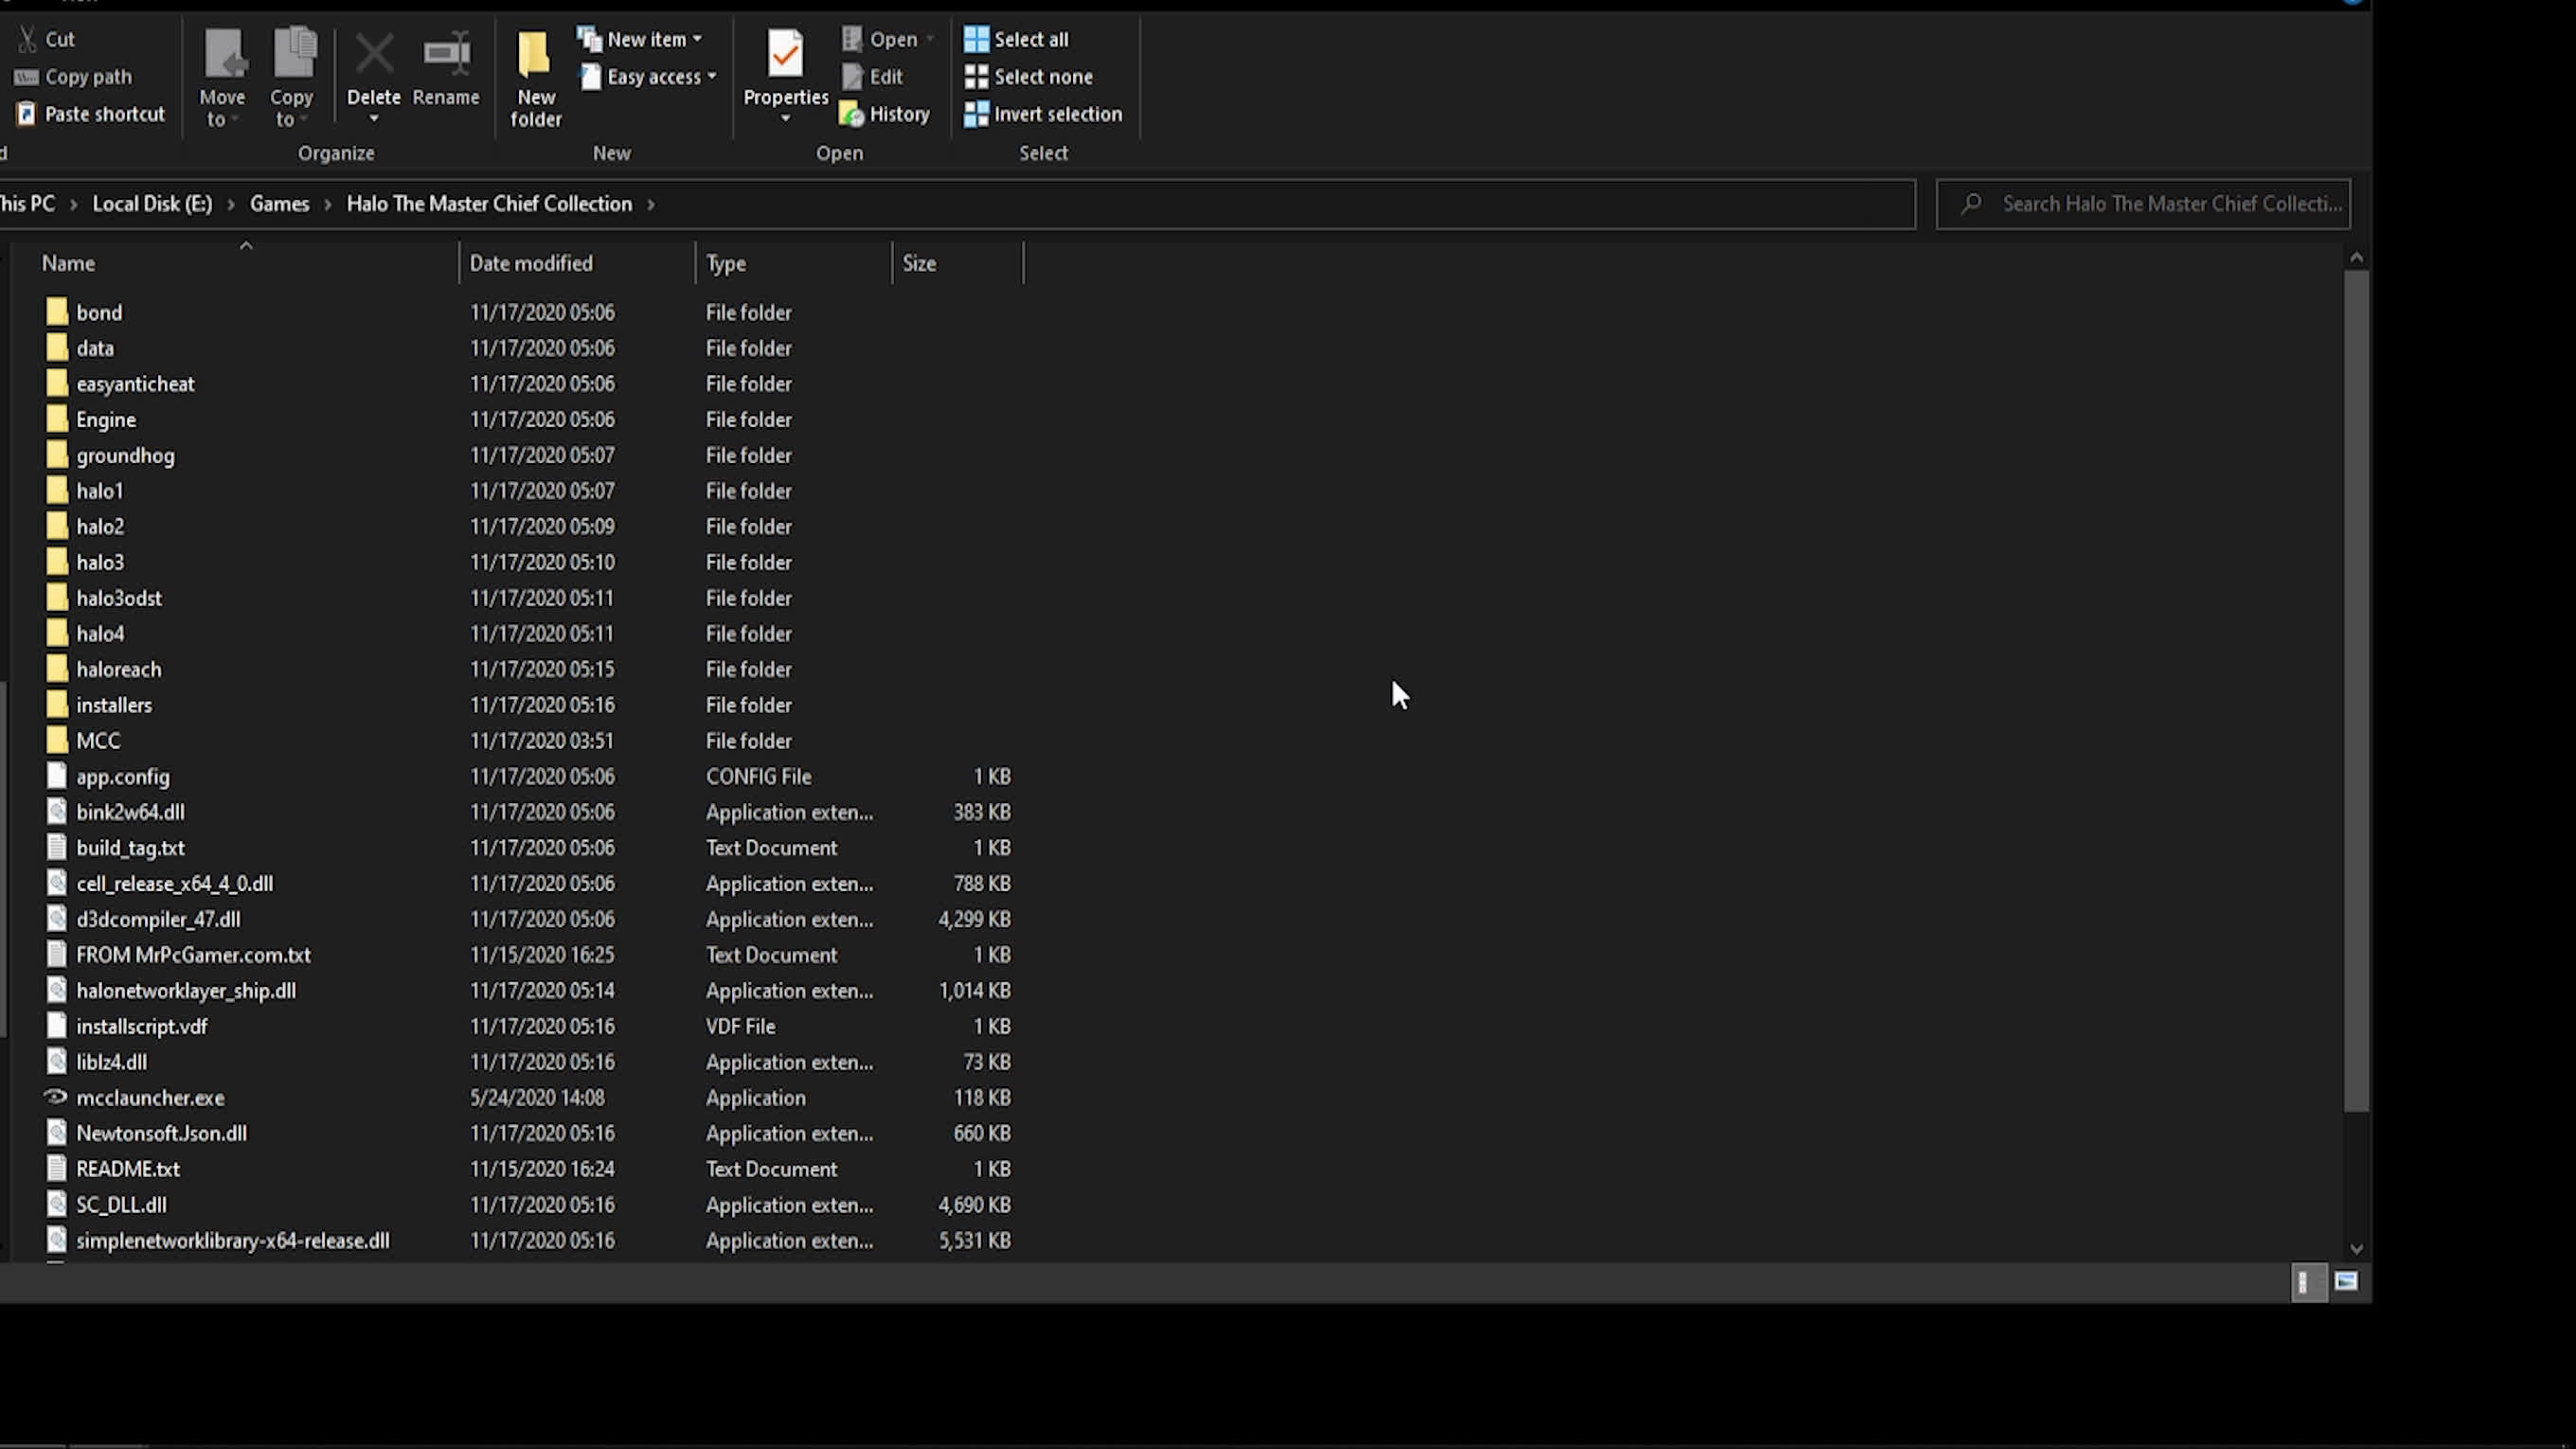Screen dimensions: 2576x1449
Task: Select d3dcompiler_47.dll file icon
Action: coord(57,919)
